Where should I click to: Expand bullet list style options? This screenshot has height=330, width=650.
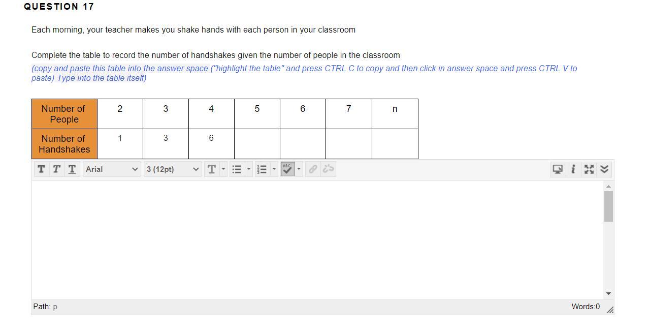click(x=249, y=169)
